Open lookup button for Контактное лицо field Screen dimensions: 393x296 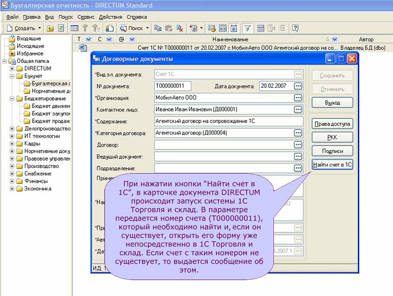298,109
